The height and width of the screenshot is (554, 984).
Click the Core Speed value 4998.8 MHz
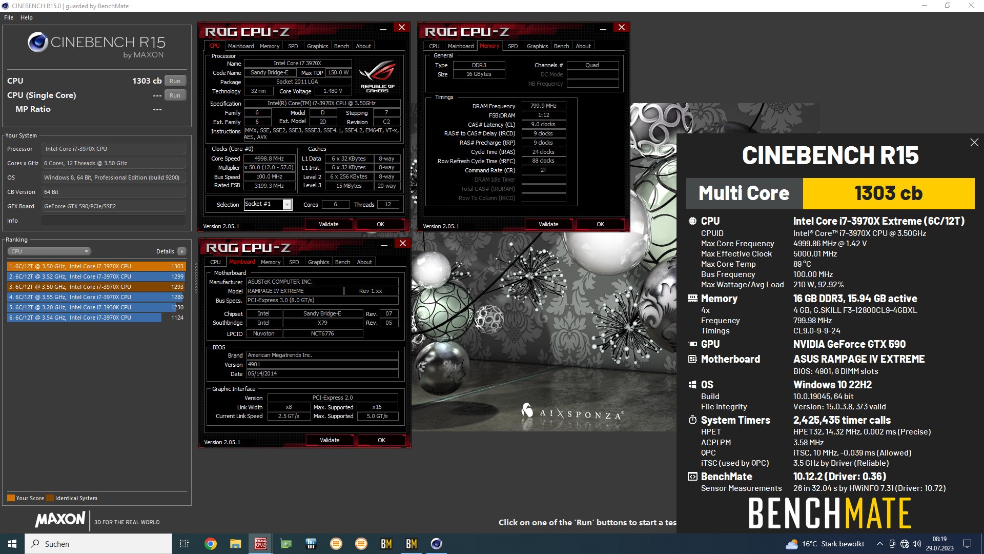click(x=269, y=159)
